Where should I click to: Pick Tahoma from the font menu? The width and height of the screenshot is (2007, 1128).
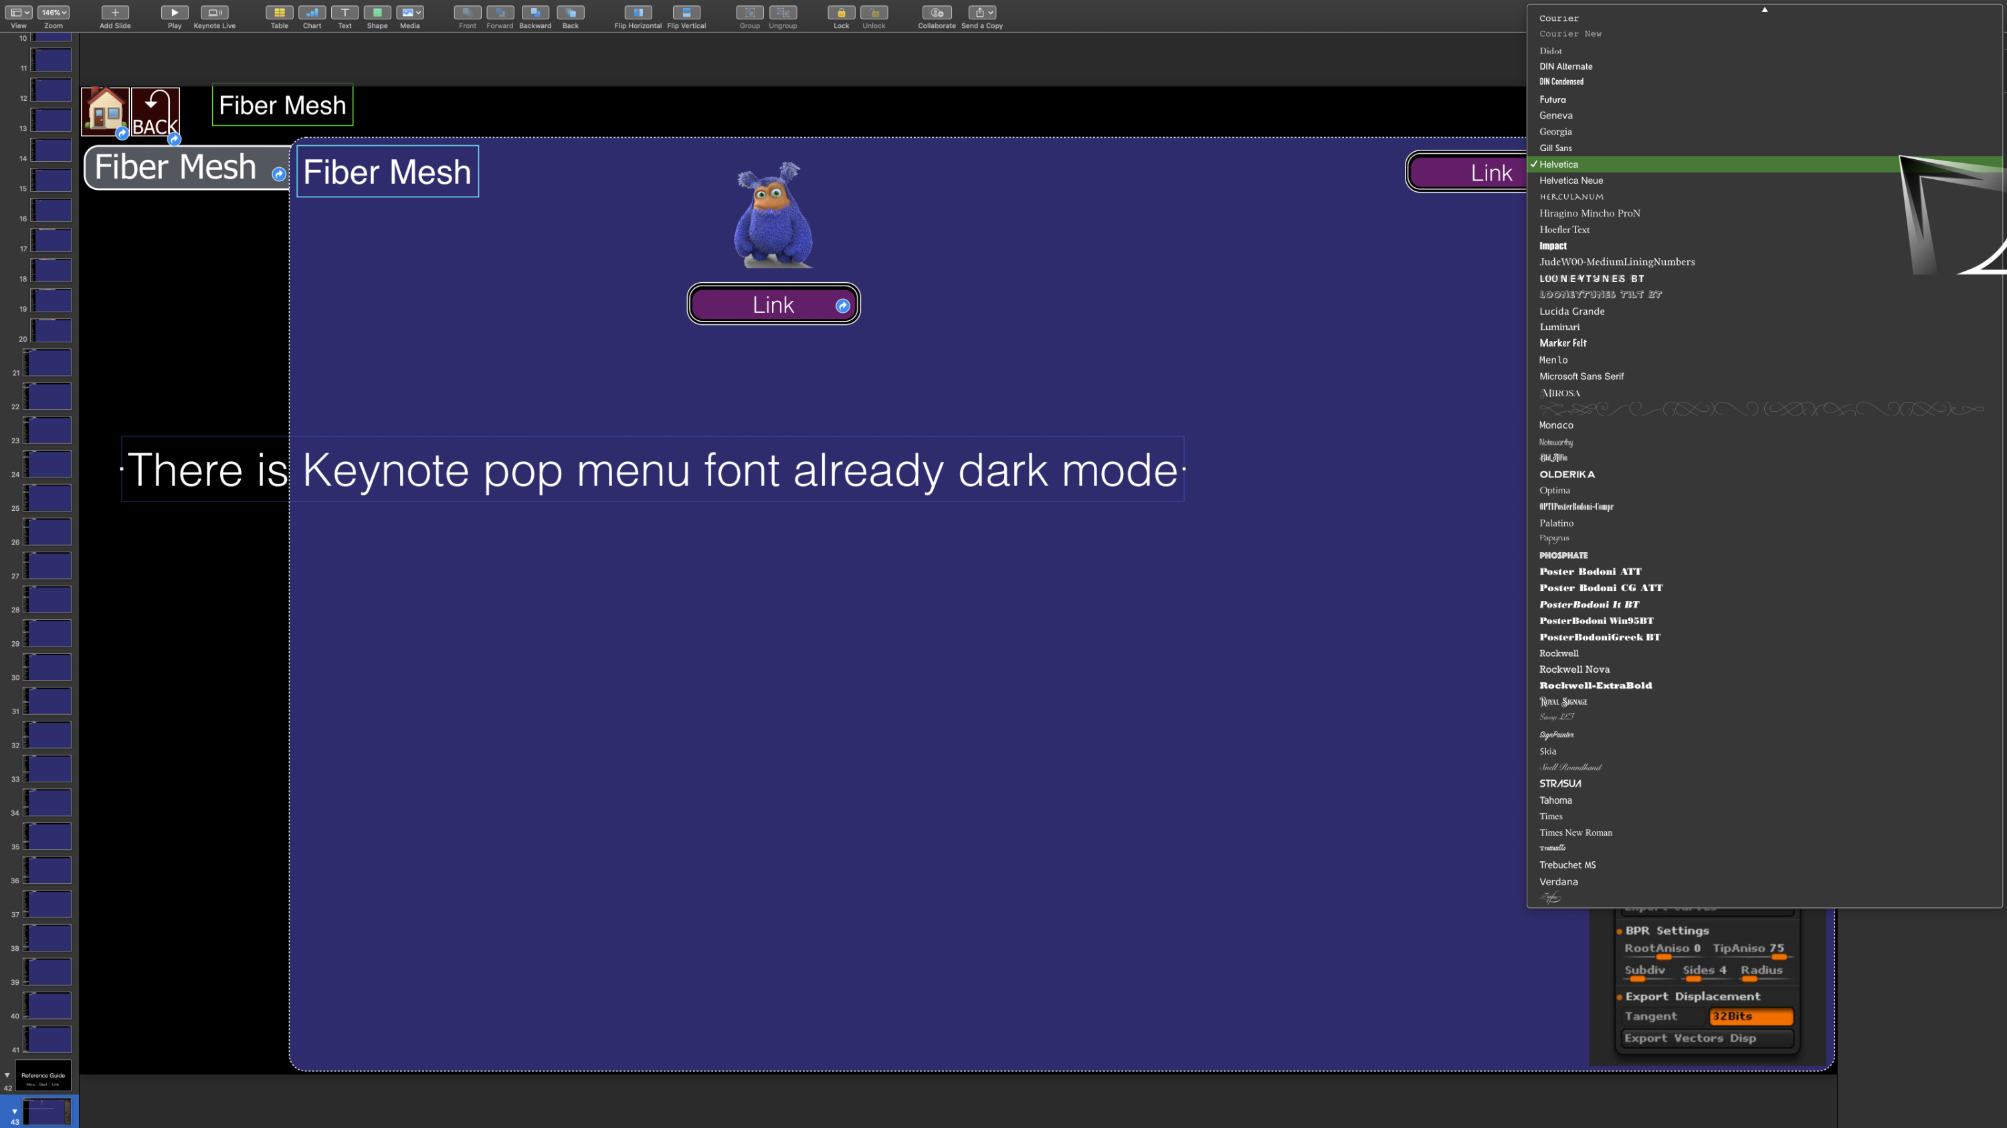click(1764, 800)
